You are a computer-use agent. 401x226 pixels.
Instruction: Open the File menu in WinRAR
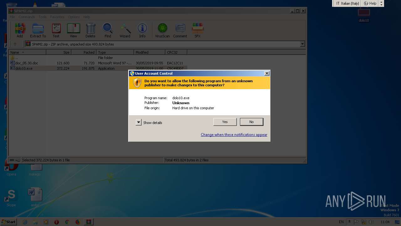(x=12, y=17)
